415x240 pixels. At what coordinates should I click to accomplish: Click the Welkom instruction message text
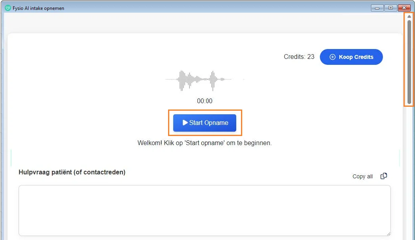point(205,143)
